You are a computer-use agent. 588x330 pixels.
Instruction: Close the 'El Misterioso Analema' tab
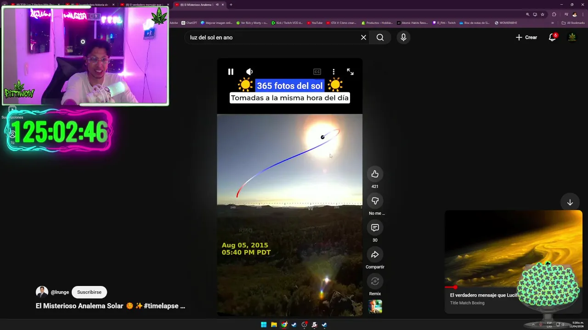click(222, 5)
